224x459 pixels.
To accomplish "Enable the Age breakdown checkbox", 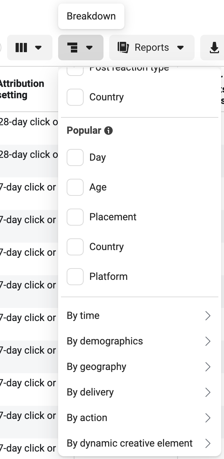I will (75, 187).
